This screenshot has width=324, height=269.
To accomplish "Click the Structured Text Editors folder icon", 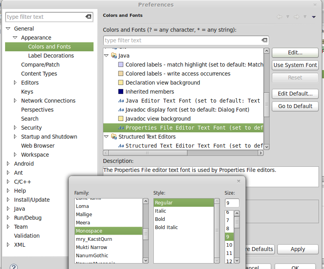I will point(114,137).
